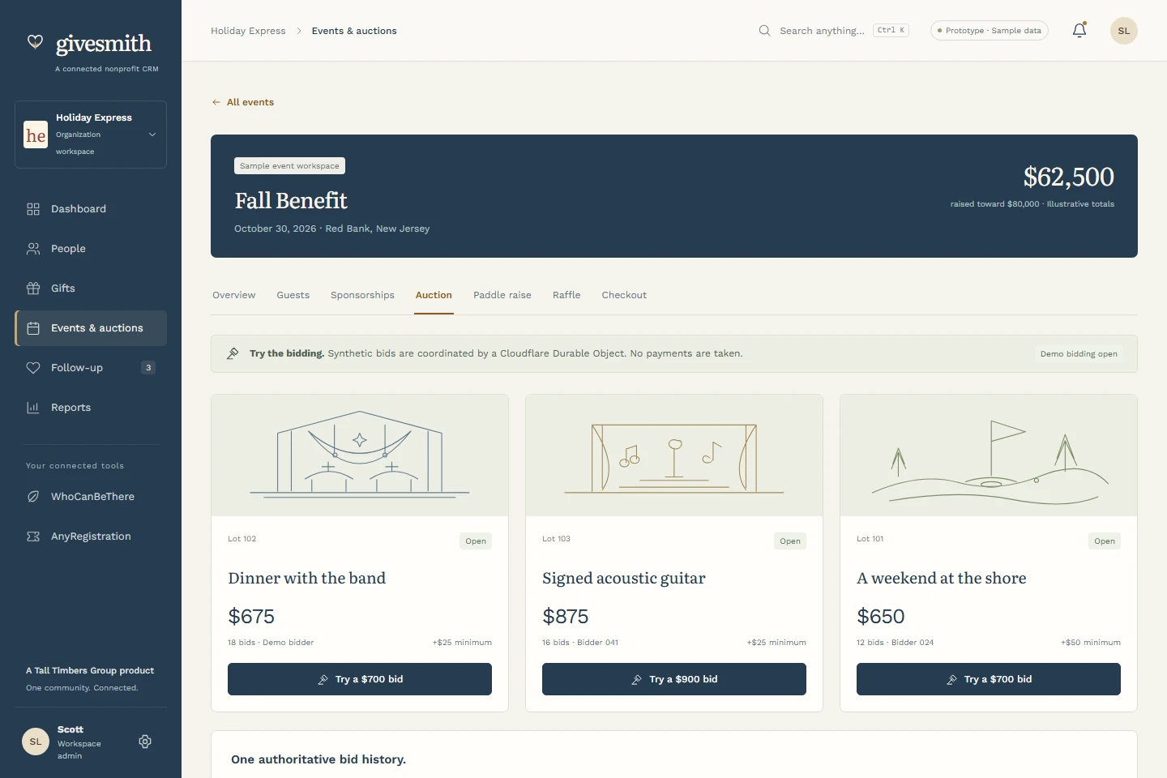Click Try a $700 bid for weekend at the shore
Image resolution: width=1167 pixels, height=778 pixels.
989,679
